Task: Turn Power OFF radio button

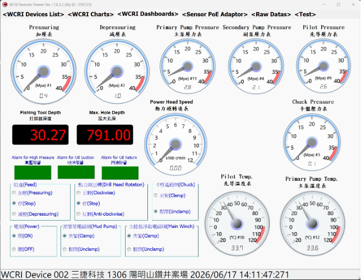Action: tap(14, 249)
